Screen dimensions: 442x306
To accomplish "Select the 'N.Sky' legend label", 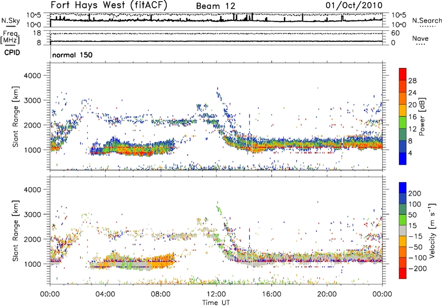I will point(10,20).
